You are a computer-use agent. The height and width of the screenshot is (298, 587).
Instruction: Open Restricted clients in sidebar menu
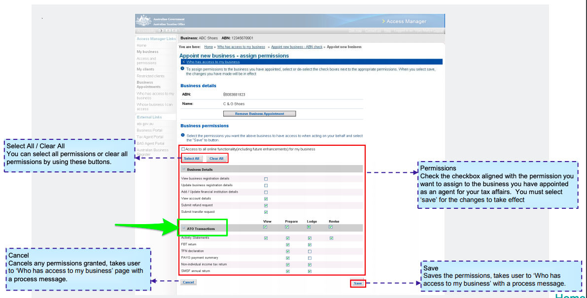pyautogui.click(x=150, y=76)
